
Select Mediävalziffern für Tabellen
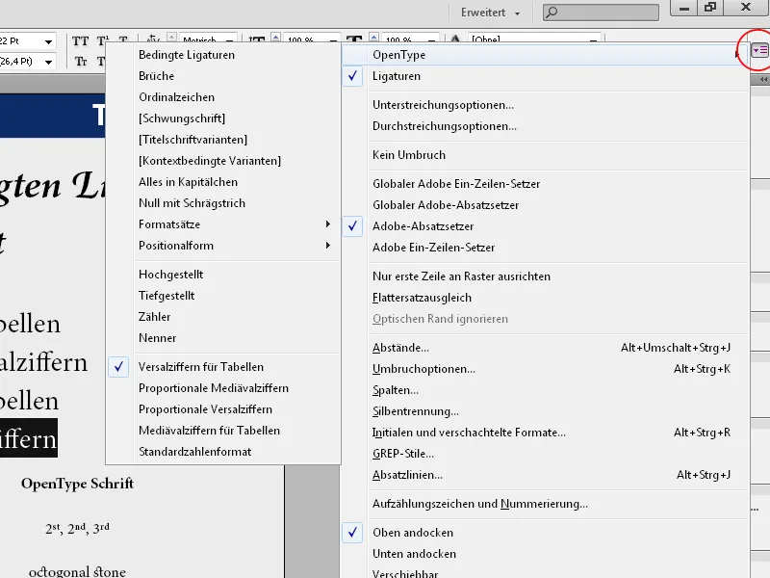click(x=223, y=431)
